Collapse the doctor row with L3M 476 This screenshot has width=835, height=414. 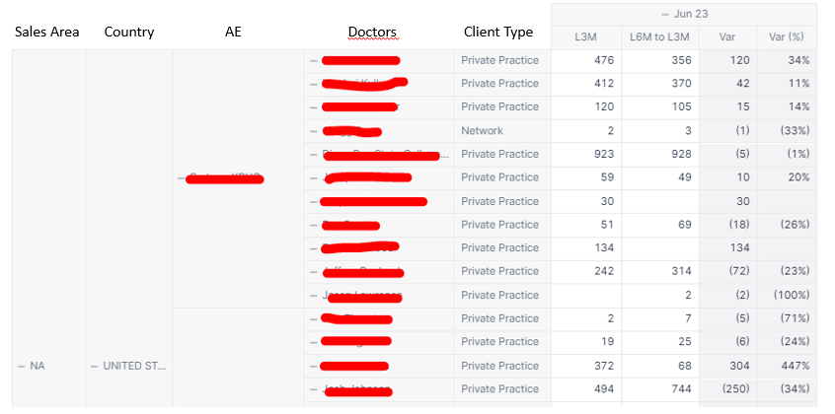click(x=314, y=61)
